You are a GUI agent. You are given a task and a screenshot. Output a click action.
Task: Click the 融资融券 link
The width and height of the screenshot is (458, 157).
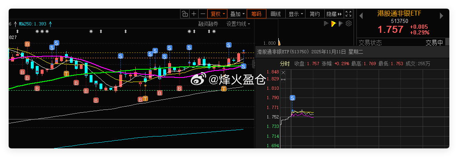pyautogui.click(x=208, y=24)
